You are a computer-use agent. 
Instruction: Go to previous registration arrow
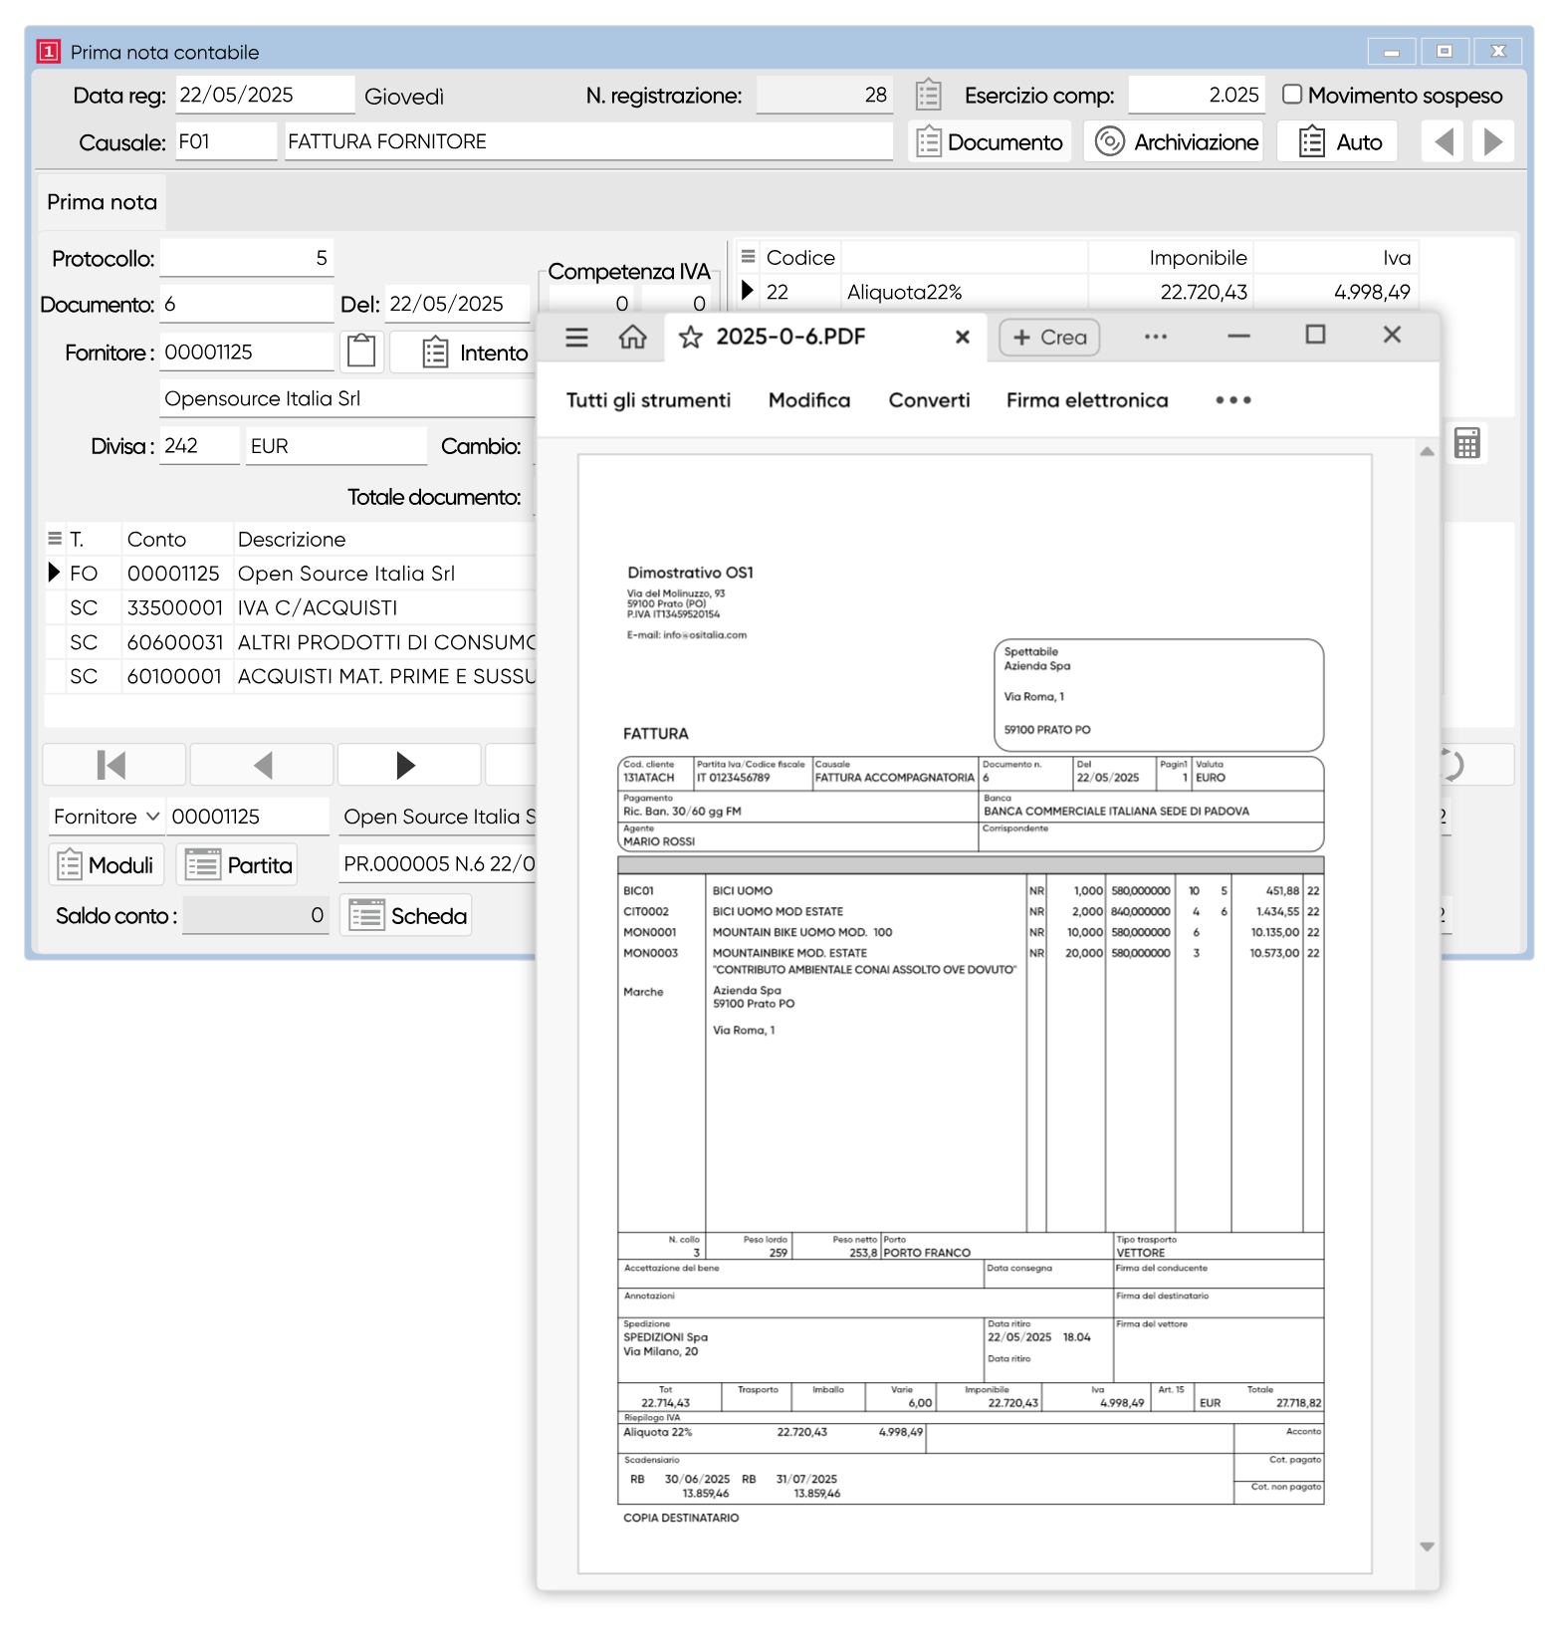click(1443, 142)
